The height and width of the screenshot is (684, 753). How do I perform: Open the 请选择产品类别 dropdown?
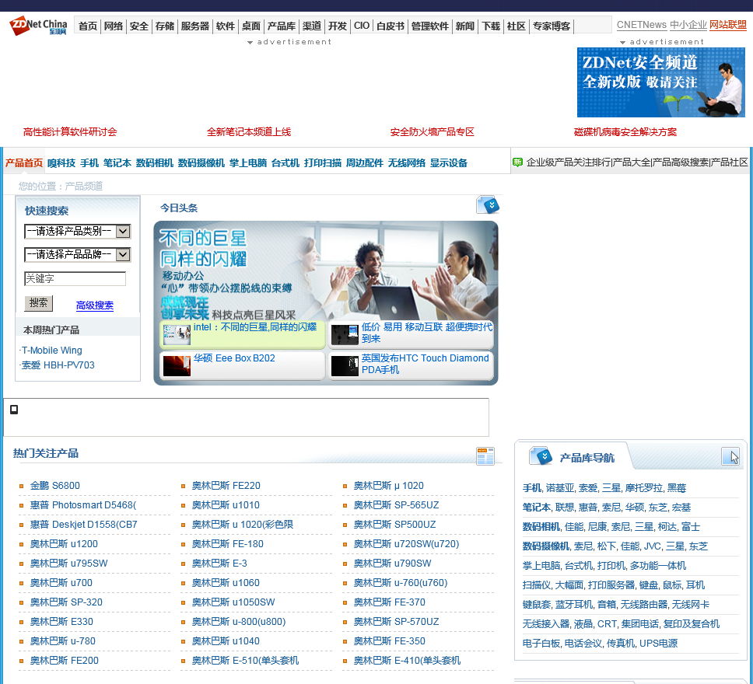pyautogui.click(x=77, y=232)
